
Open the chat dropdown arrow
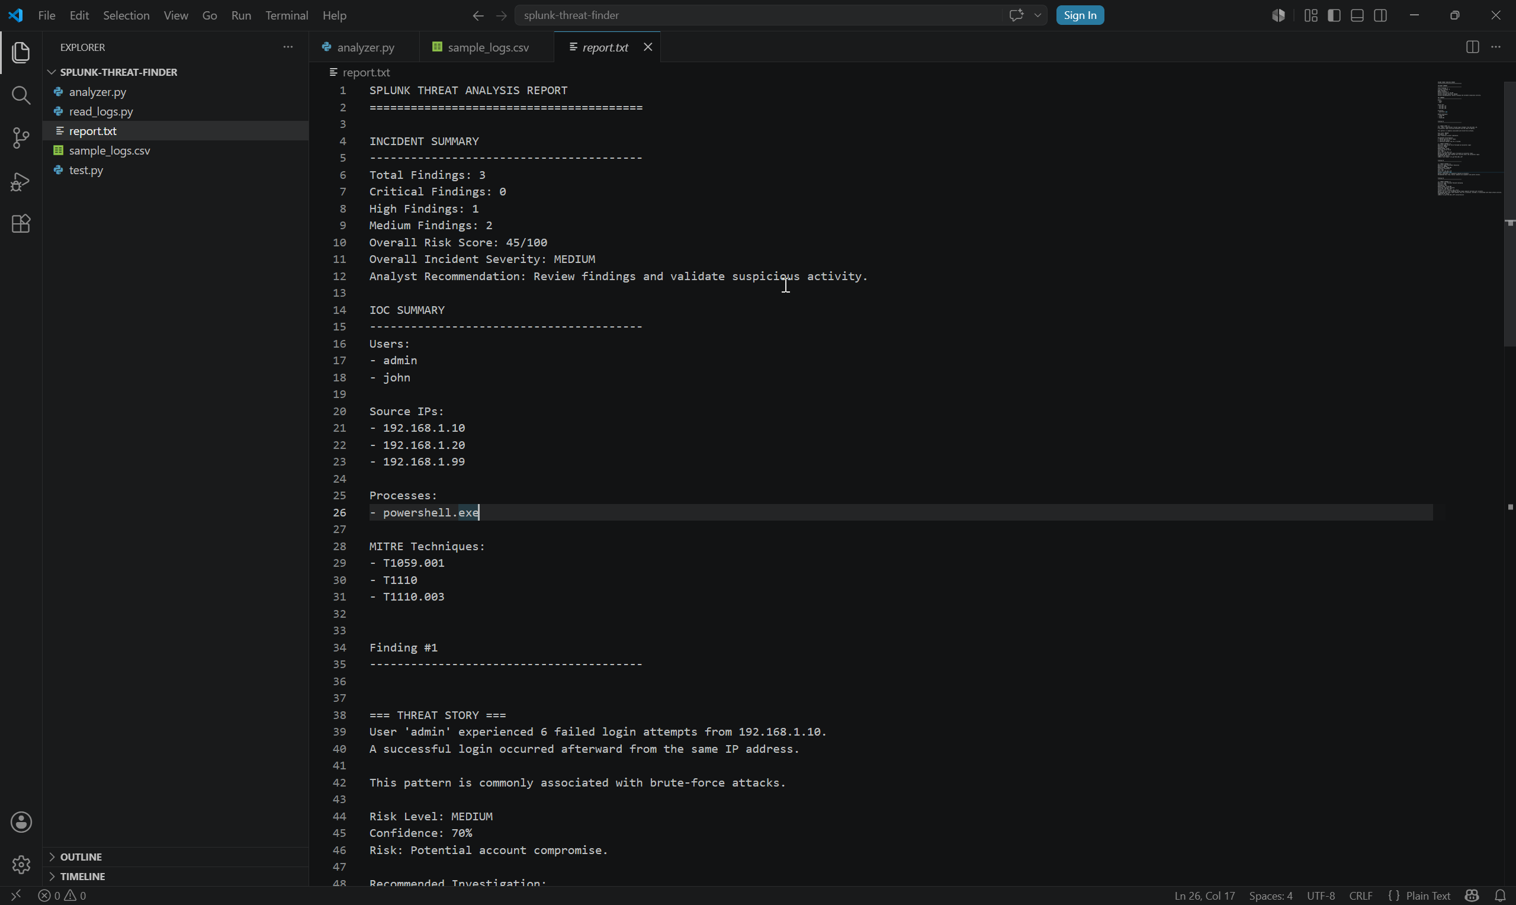point(1038,15)
